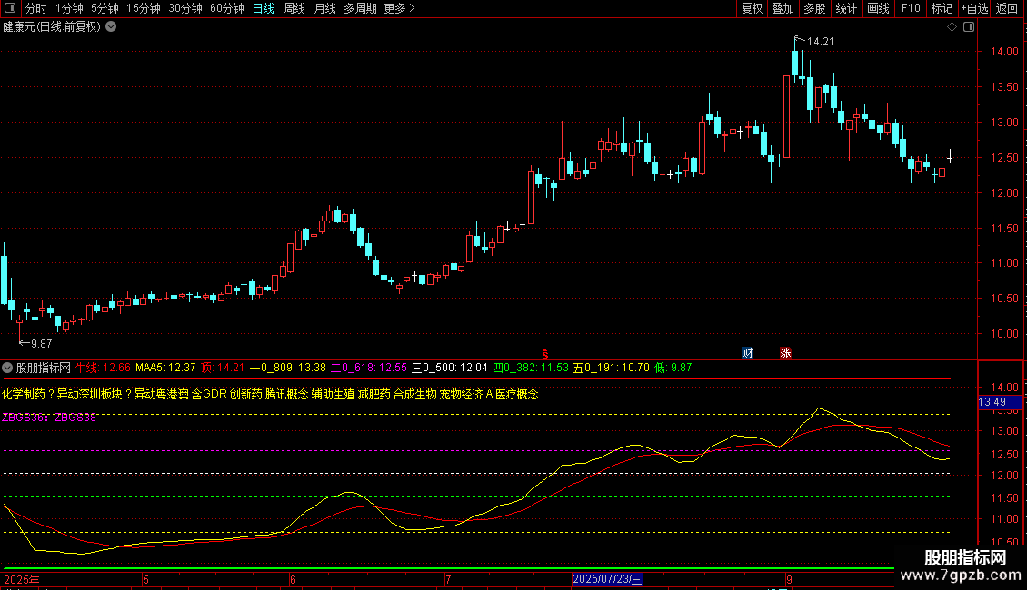Viewport: 1027px width, 590px height.
Task: Toggle the left panel icon at top-left
Action: (12, 8)
